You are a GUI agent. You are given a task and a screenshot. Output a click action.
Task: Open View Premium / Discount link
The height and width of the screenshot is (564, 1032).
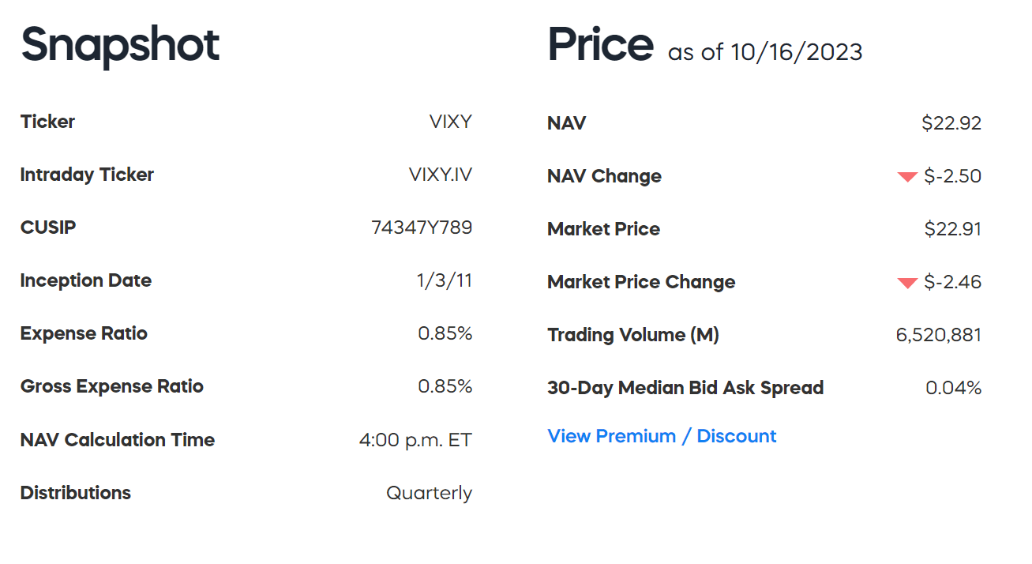[x=662, y=436]
